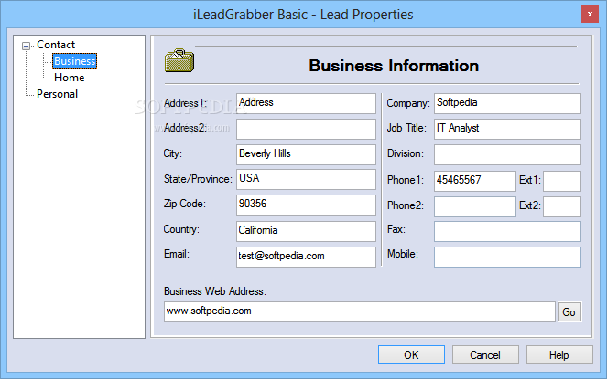Click the State/Province field

click(x=306, y=179)
